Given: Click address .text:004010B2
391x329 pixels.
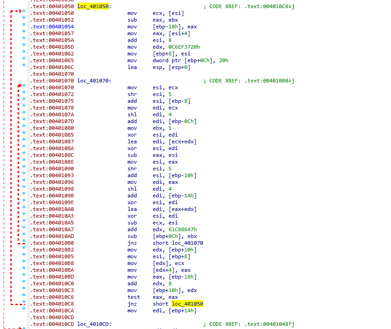Looking at the screenshot, I should point(52,250).
